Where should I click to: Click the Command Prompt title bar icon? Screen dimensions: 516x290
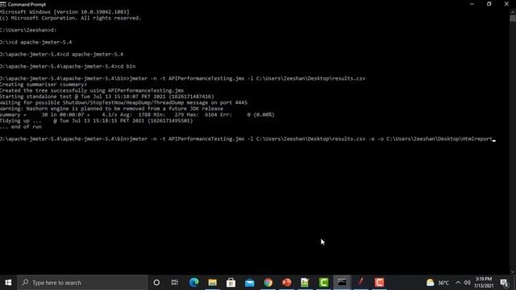(3, 4)
